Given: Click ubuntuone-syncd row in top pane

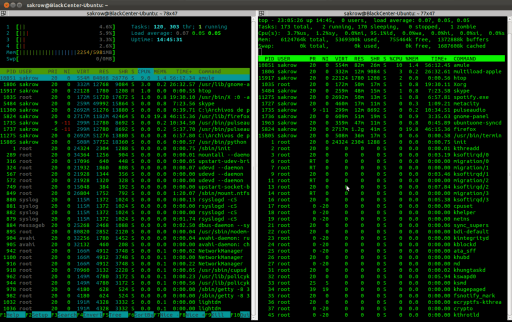Looking at the screenshot, I should pyautogui.click(x=381, y=123).
